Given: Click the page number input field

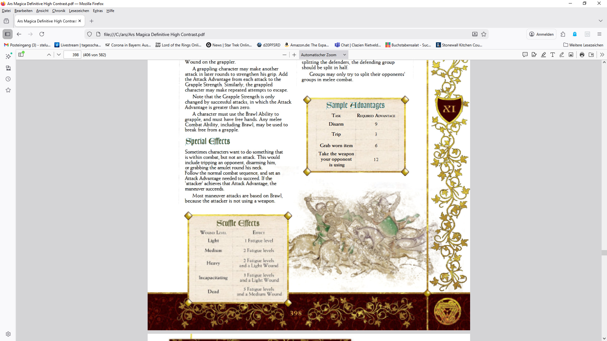Looking at the screenshot, I should [x=72, y=55].
